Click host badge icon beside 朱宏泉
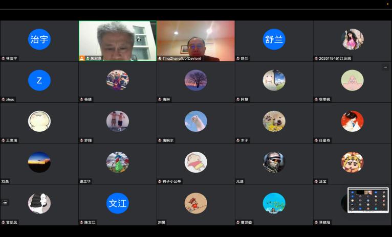 click(82, 58)
